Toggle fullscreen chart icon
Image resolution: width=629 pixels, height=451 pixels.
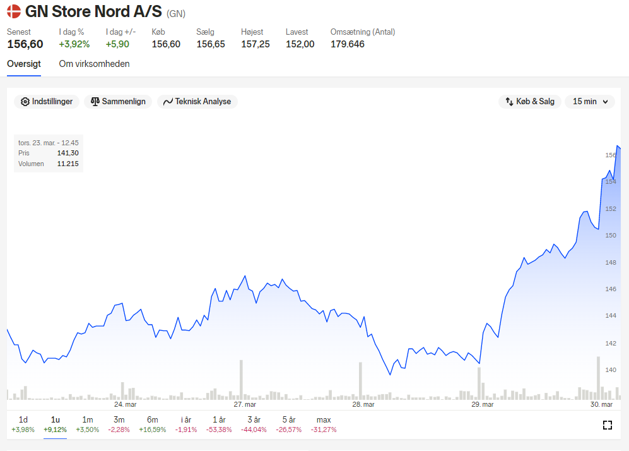[608, 425]
